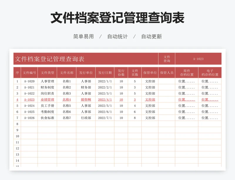
Task: Select page count 6 in 名称6 row
Action: tap(135, 112)
